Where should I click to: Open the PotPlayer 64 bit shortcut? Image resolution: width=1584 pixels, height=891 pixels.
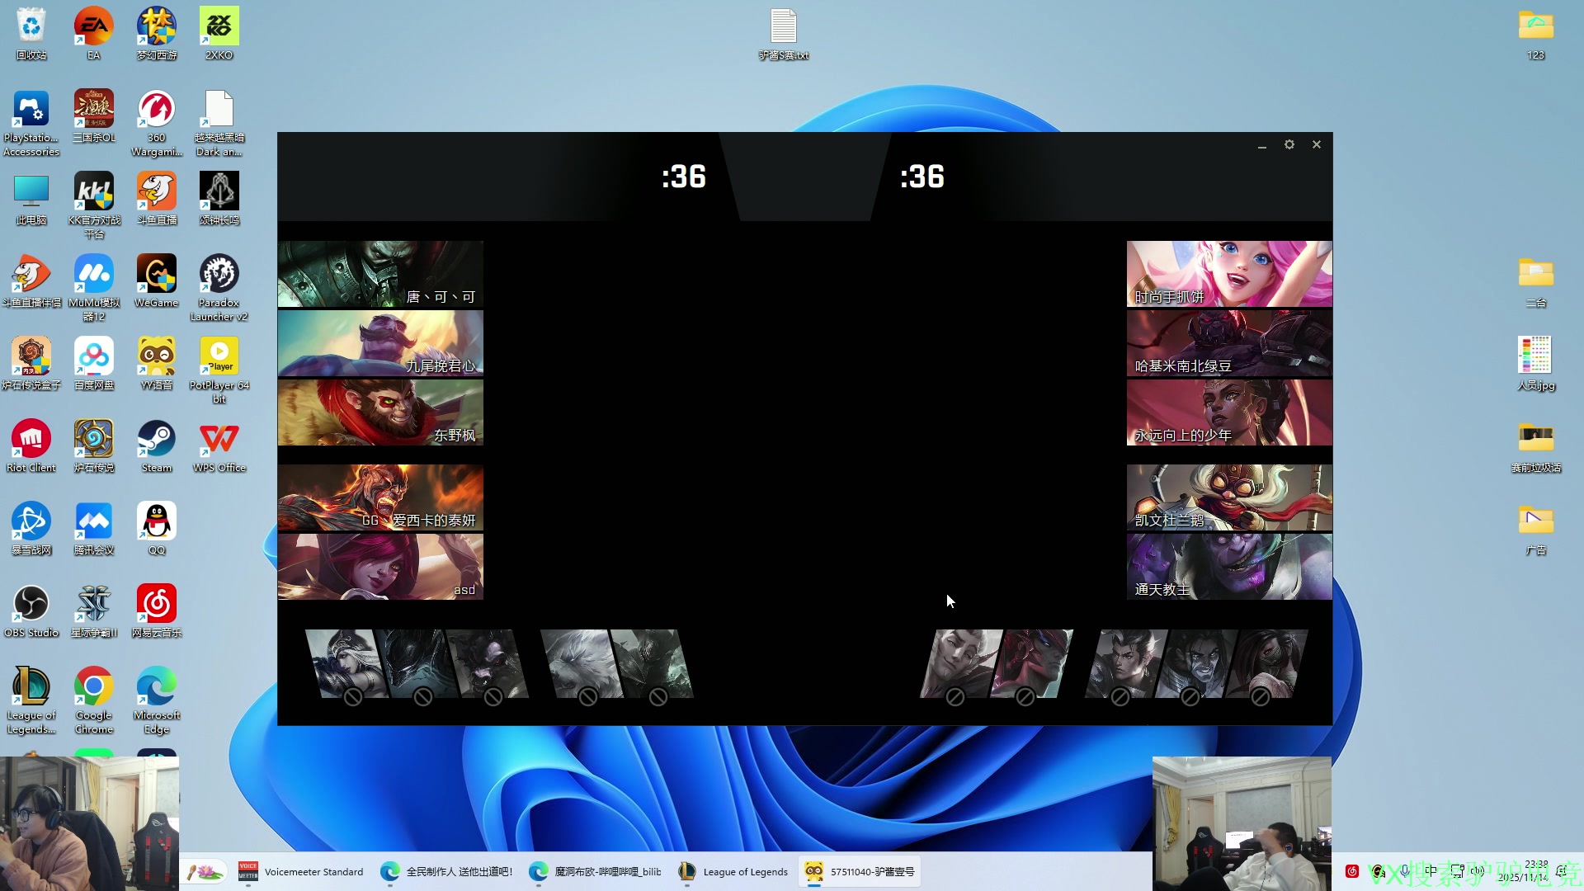(219, 357)
